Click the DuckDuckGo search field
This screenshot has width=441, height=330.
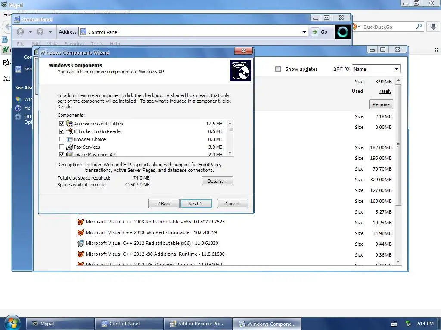[x=388, y=27]
